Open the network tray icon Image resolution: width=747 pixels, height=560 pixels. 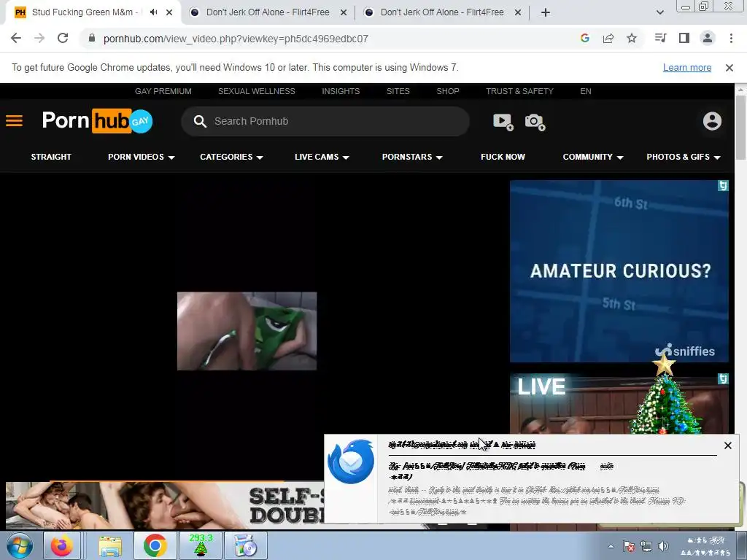pyautogui.click(x=646, y=546)
